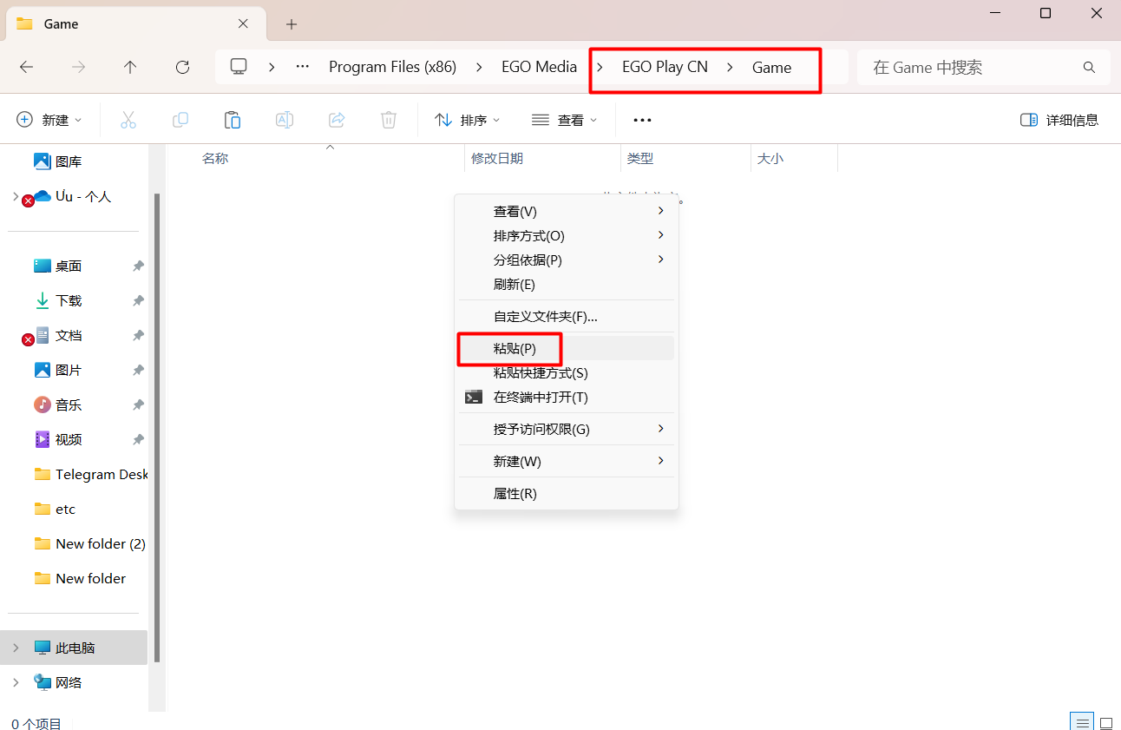Sort by 名称 column header
This screenshot has height=730, width=1121.
click(215, 159)
